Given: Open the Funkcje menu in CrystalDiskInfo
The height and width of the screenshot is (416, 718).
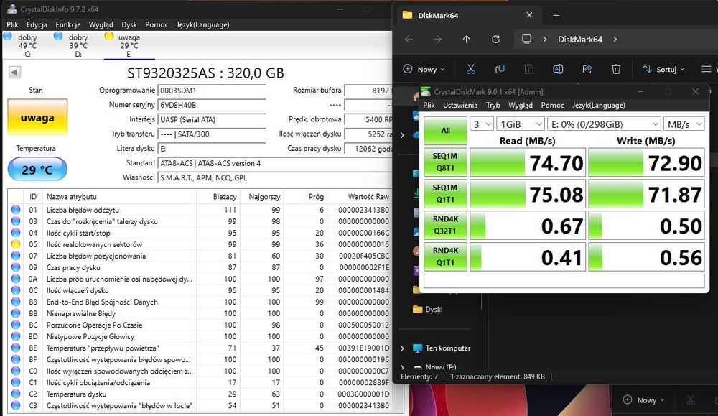Looking at the screenshot, I should point(67,24).
